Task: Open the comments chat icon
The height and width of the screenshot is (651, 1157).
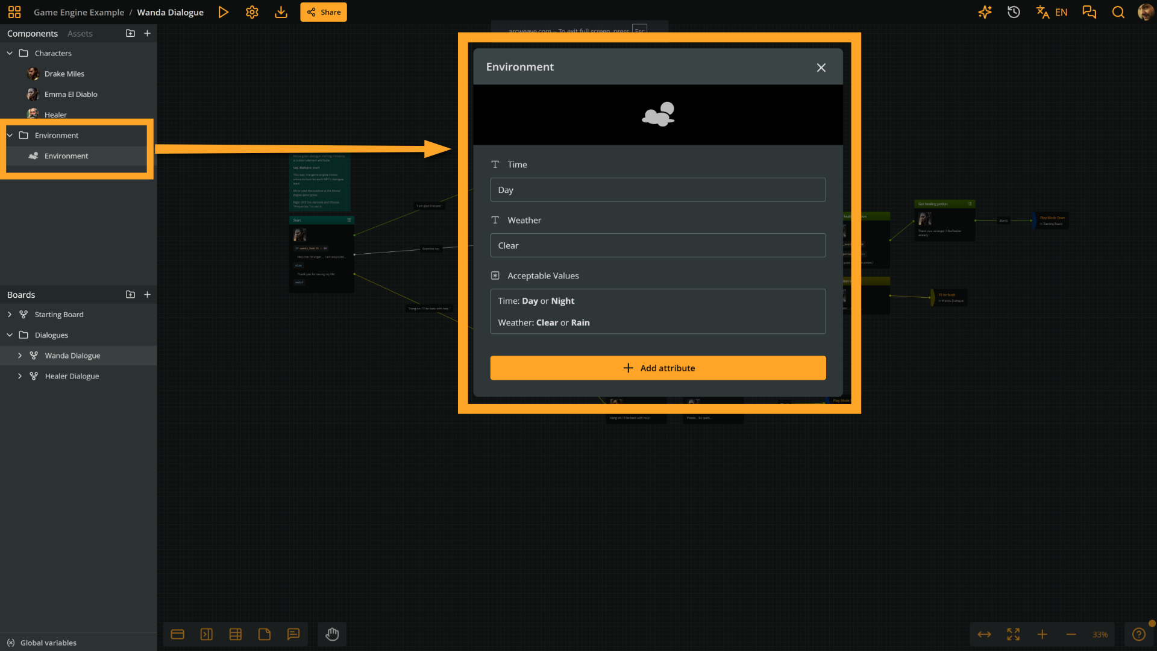Action: (1089, 12)
